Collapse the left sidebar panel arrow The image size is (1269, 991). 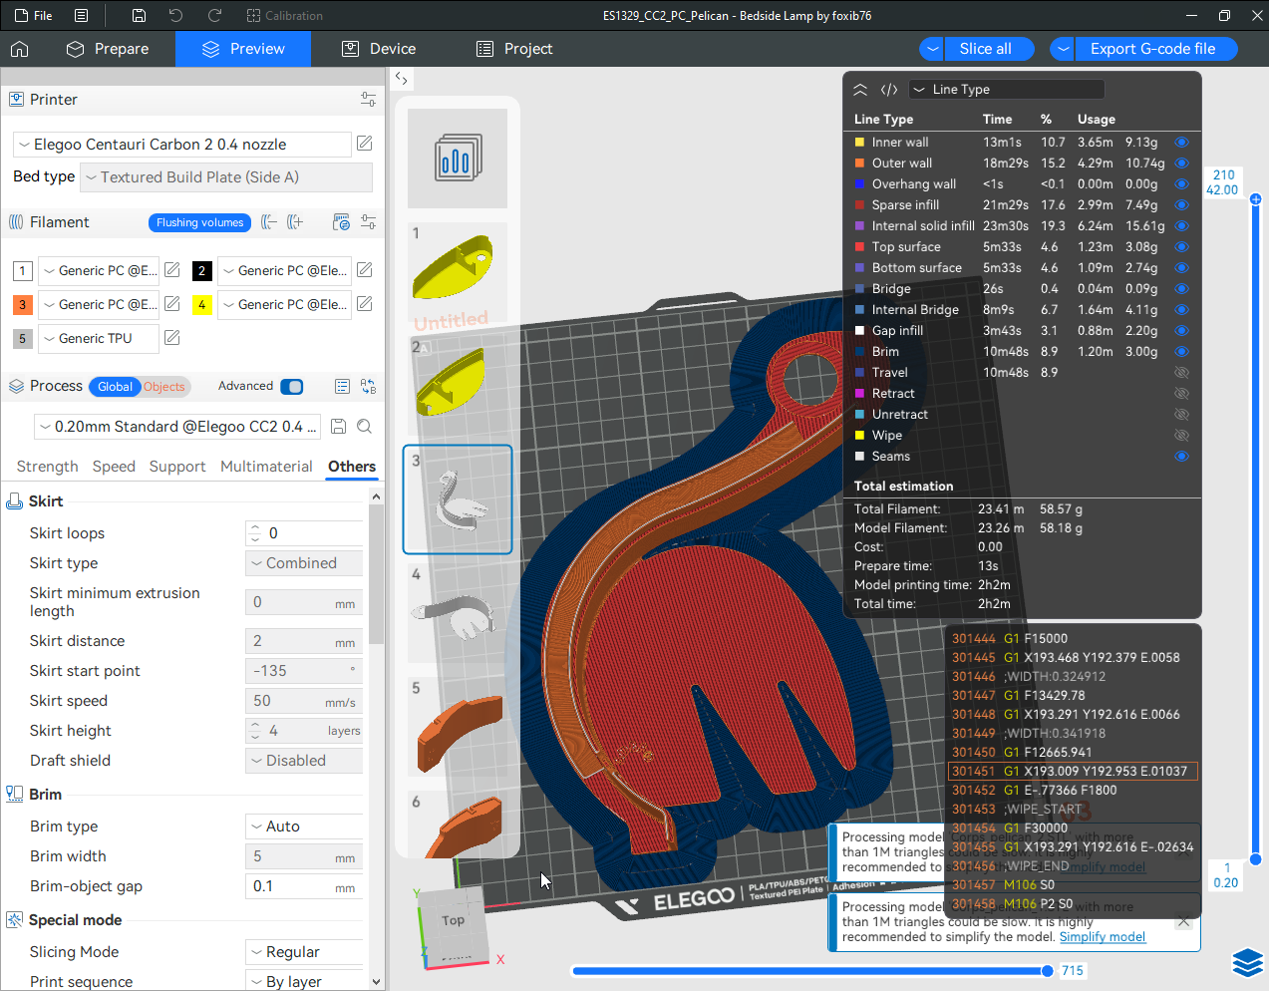click(x=401, y=78)
